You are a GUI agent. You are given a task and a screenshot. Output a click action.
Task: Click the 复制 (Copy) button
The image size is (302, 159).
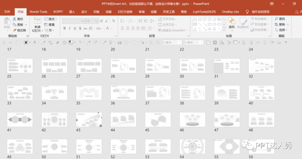[18, 25]
